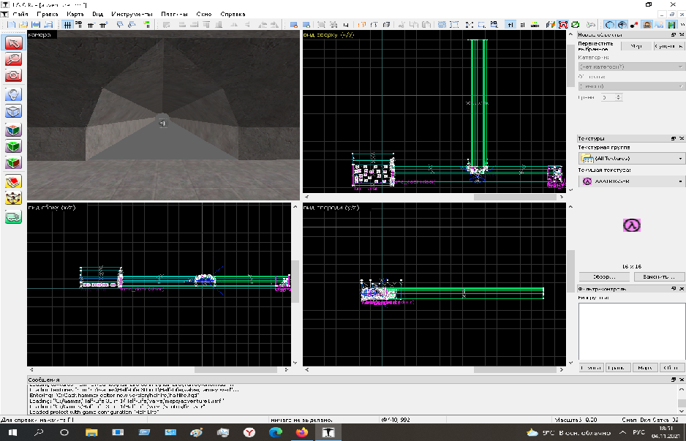Image resolution: width=686 pixels, height=441 pixels.
Task: Click the green crossed-box toolbar icon
Action: tap(576, 25)
